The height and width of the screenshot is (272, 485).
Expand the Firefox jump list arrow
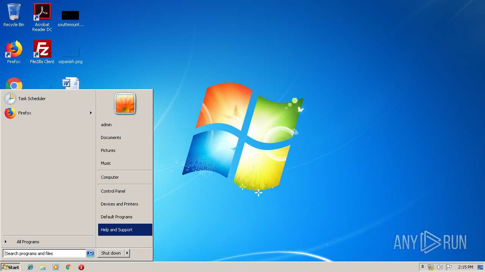[91, 113]
